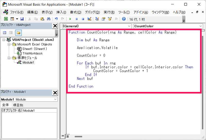Click the View Microsoft Excel toolbar icon
206x140 pixels.
pos(5,19)
